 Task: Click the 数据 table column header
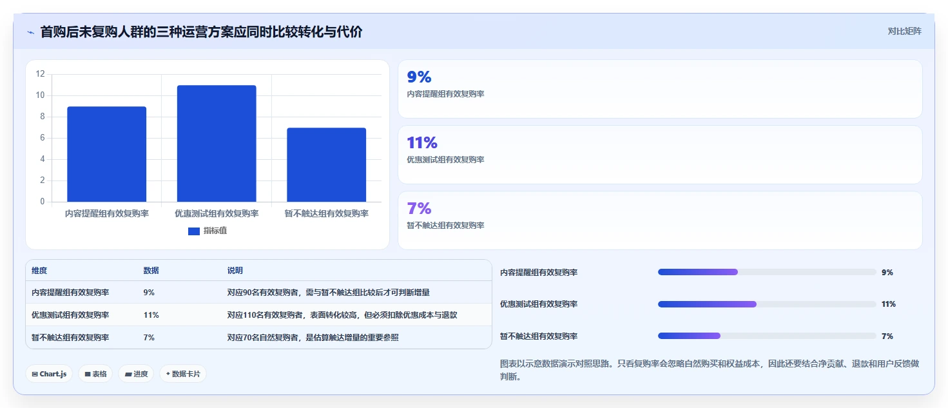point(151,271)
